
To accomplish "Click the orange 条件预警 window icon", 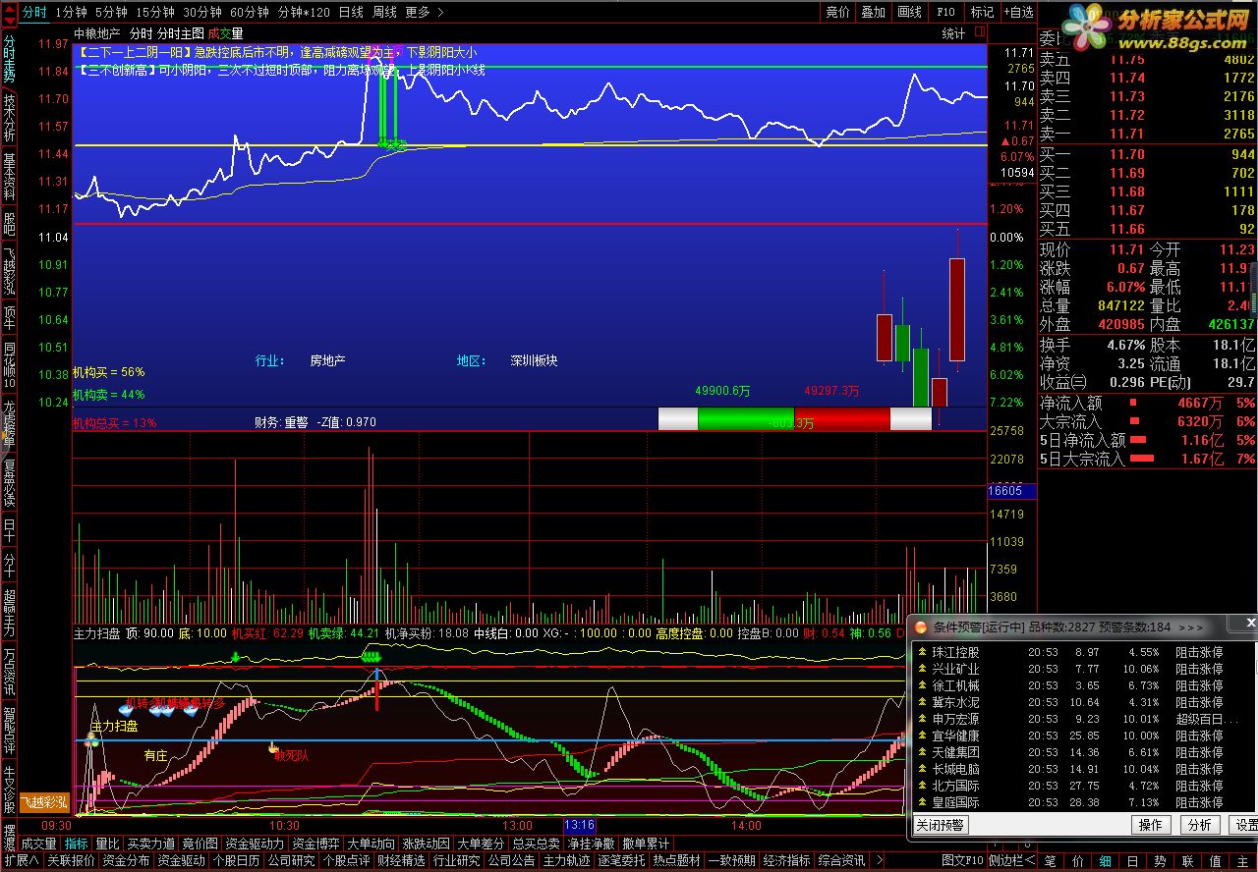I will [x=920, y=627].
